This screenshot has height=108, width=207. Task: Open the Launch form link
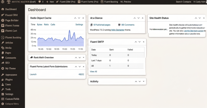pyautogui.click(x=33, y=74)
